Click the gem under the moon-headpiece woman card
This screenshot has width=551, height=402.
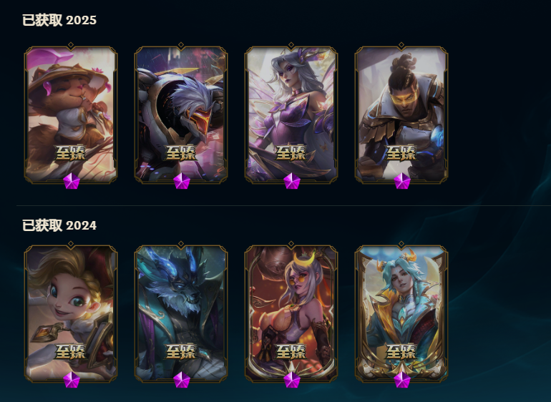point(292,380)
